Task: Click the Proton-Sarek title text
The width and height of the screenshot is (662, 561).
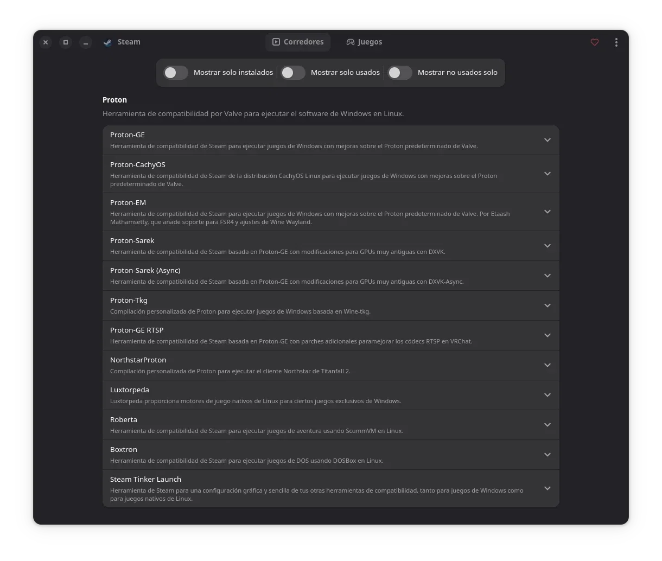Action: click(132, 240)
